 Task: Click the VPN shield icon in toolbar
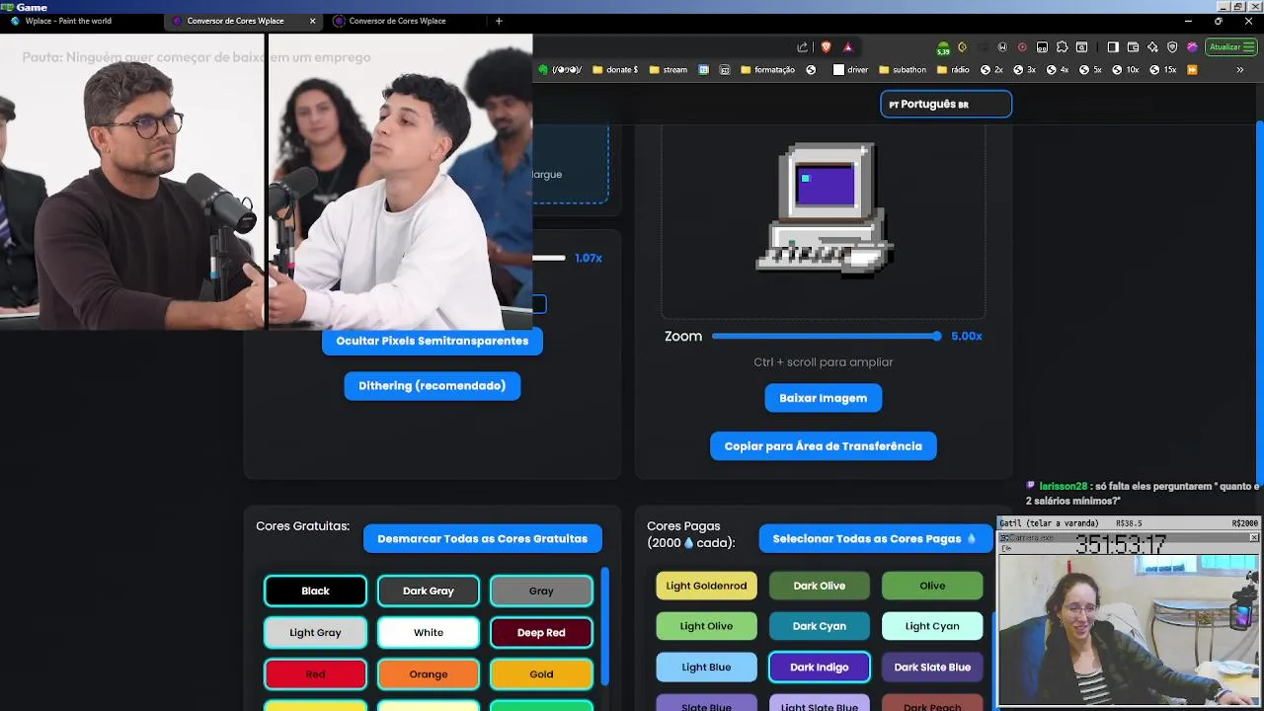click(x=1172, y=47)
